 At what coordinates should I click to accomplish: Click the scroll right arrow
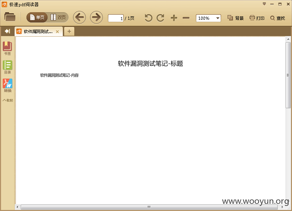pyautogui.click(x=282, y=207)
